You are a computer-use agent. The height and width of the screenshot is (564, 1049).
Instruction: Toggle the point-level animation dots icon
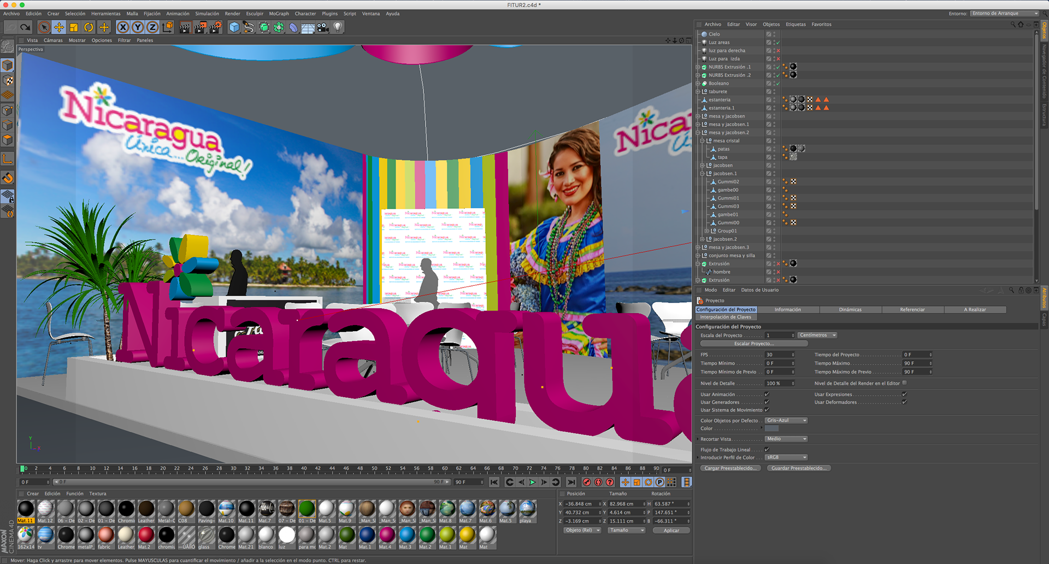coord(671,482)
